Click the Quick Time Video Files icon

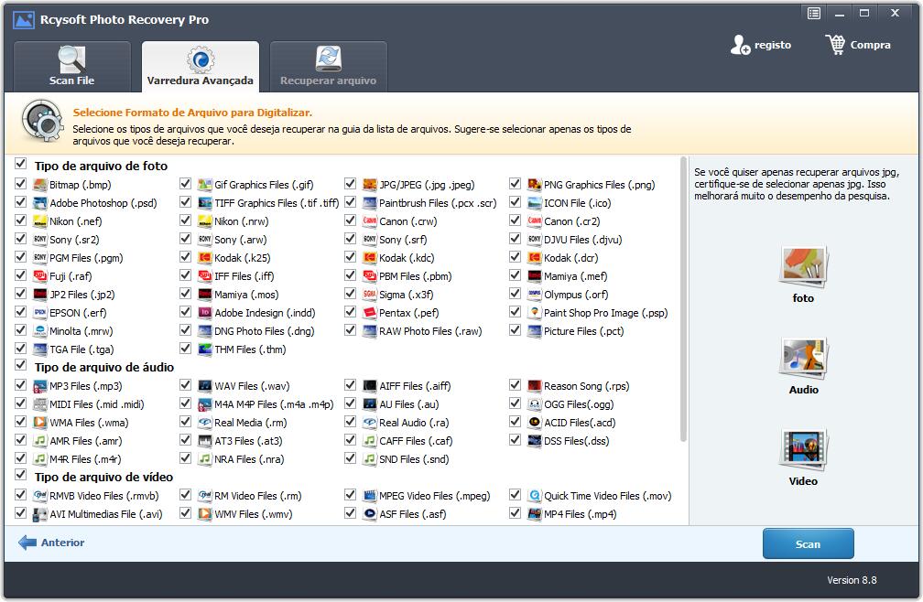coord(535,496)
